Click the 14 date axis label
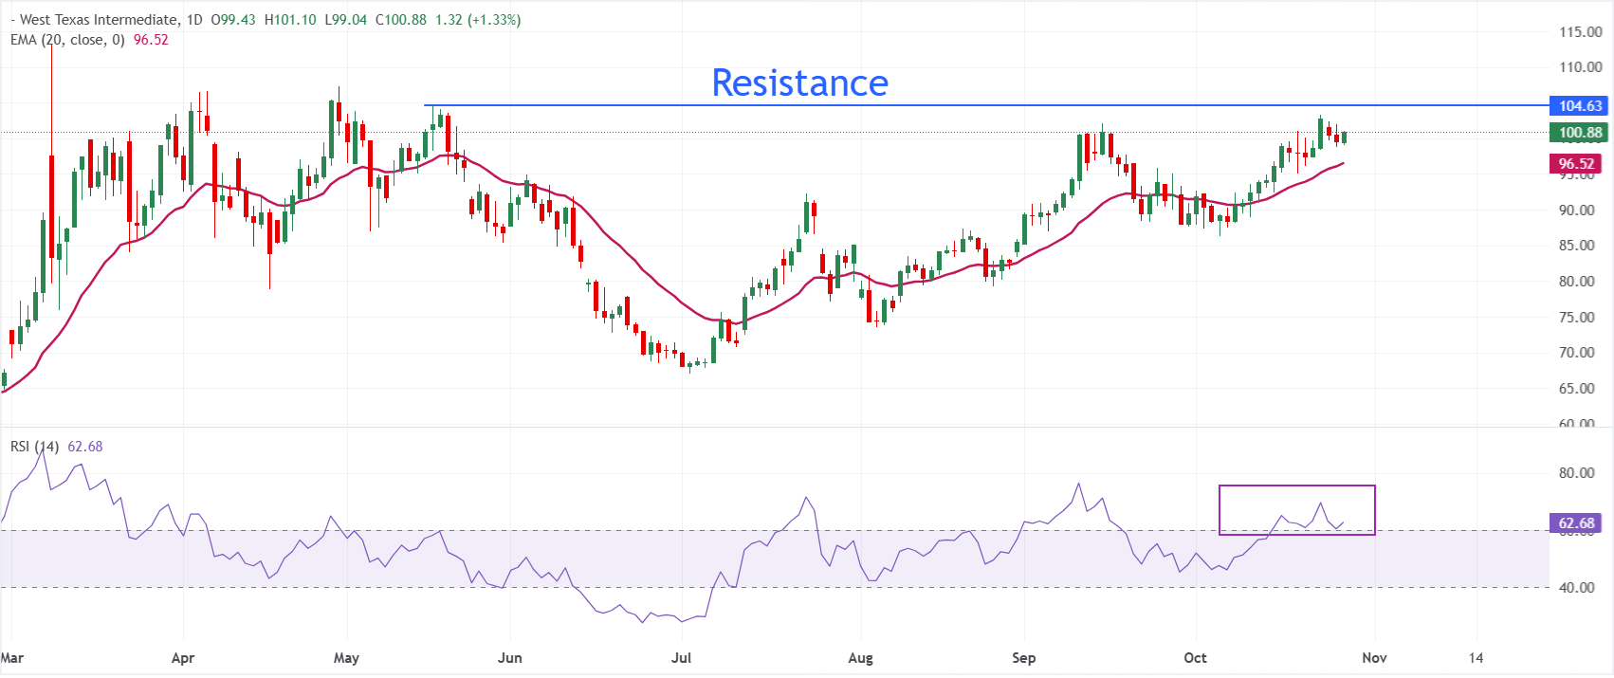The image size is (1614, 678). (1476, 658)
